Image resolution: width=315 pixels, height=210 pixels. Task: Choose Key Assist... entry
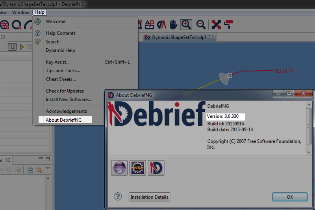point(85,62)
